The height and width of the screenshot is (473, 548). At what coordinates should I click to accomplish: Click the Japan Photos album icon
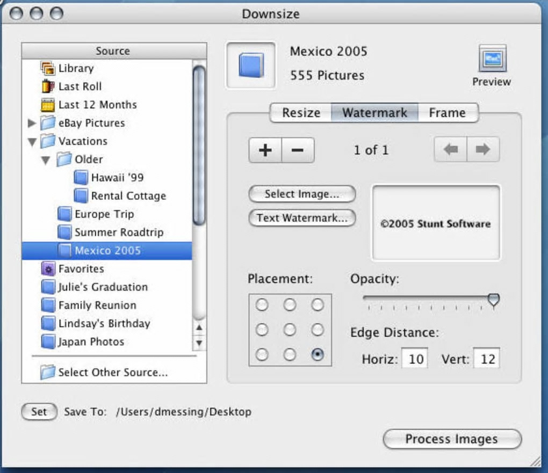pos(48,341)
